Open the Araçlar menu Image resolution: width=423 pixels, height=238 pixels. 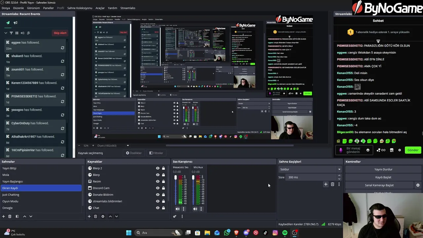[x=100, y=8]
